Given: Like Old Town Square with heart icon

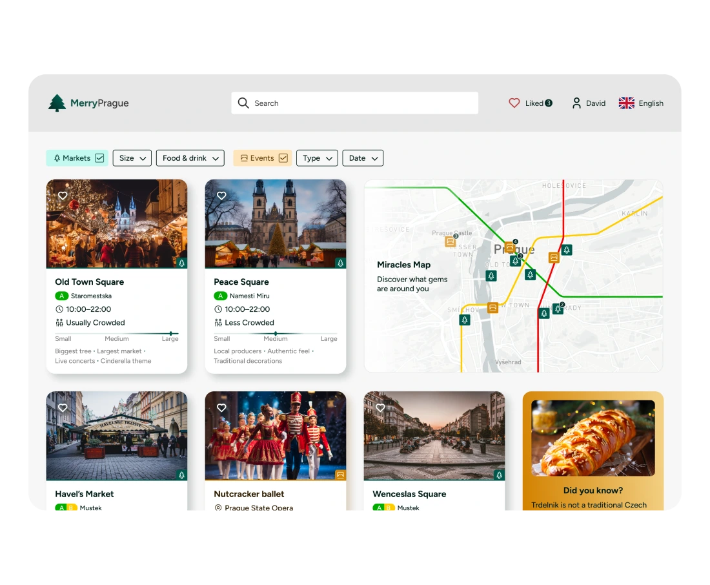Looking at the screenshot, I should pos(63,196).
